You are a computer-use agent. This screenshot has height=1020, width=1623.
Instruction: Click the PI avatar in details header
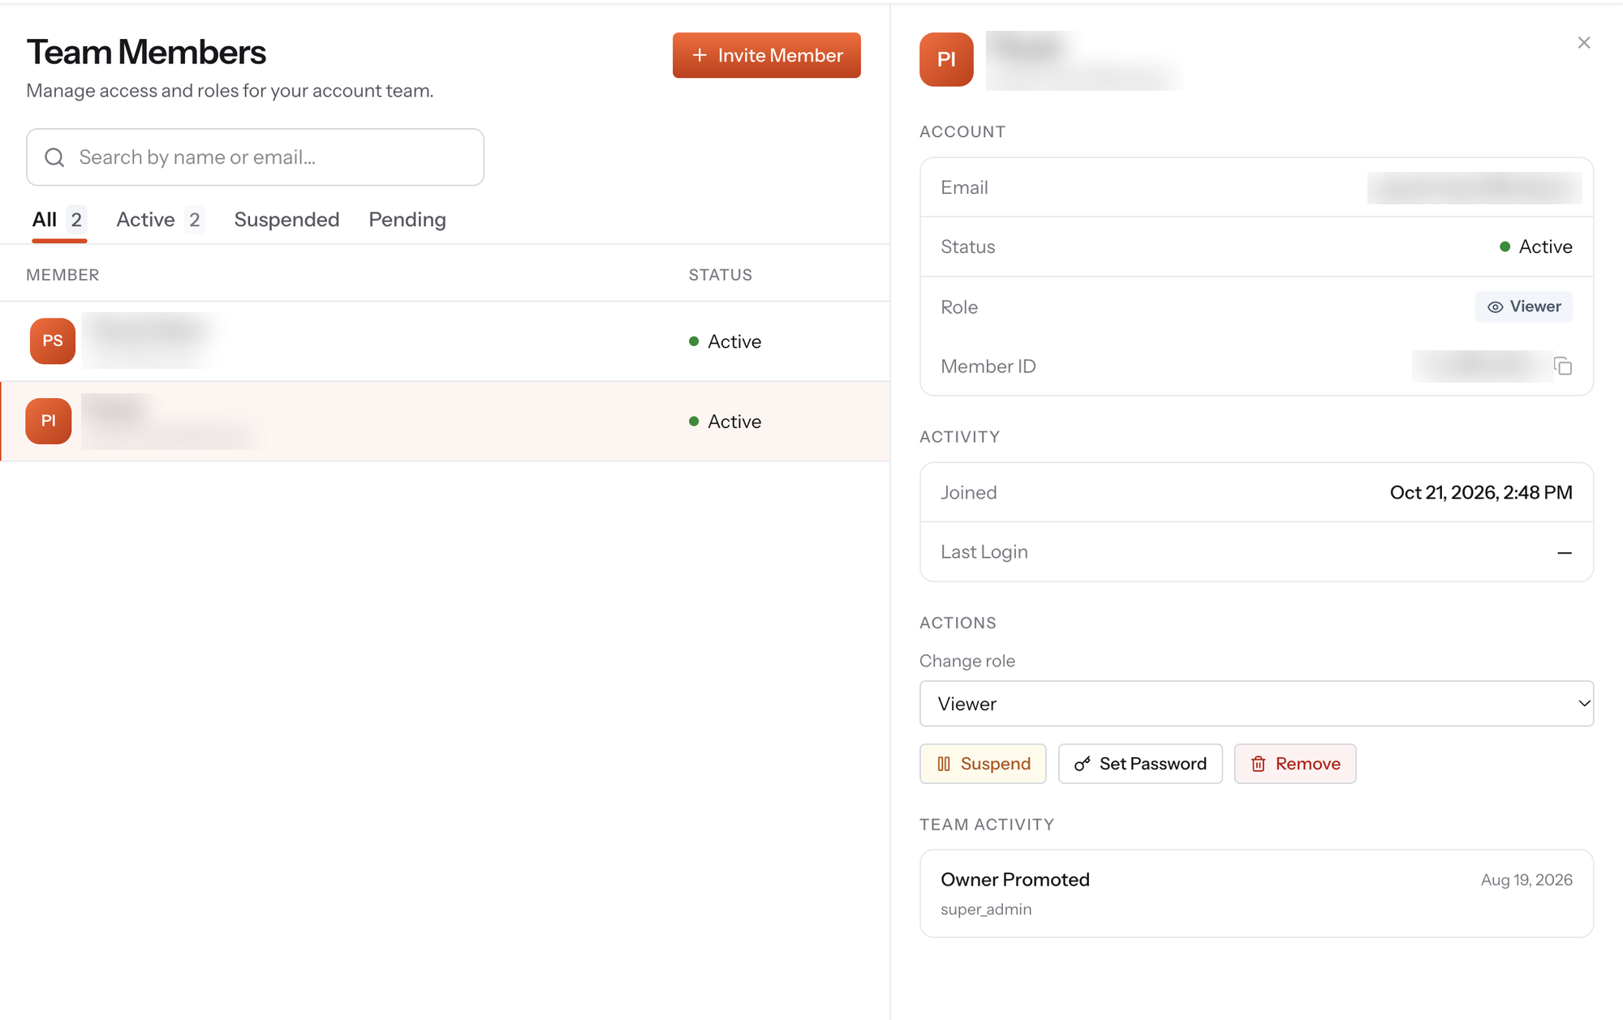[x=946, y=59]
